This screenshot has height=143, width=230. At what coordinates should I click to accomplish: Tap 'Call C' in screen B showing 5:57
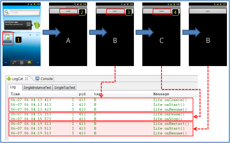pyautogui.click(x=208, y=11)
